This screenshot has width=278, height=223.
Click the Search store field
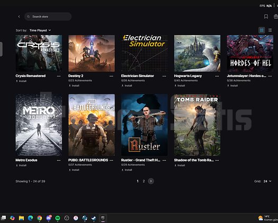(x=48, y=16)
